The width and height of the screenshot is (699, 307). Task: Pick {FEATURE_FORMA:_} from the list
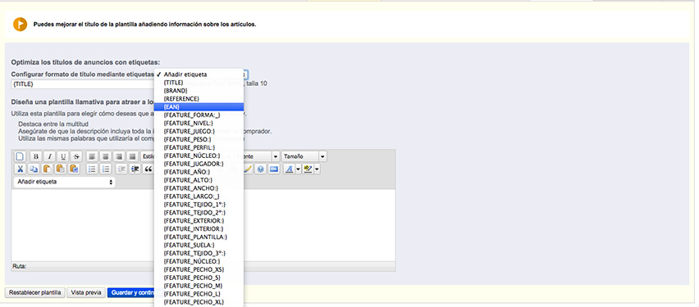point(199,115)
